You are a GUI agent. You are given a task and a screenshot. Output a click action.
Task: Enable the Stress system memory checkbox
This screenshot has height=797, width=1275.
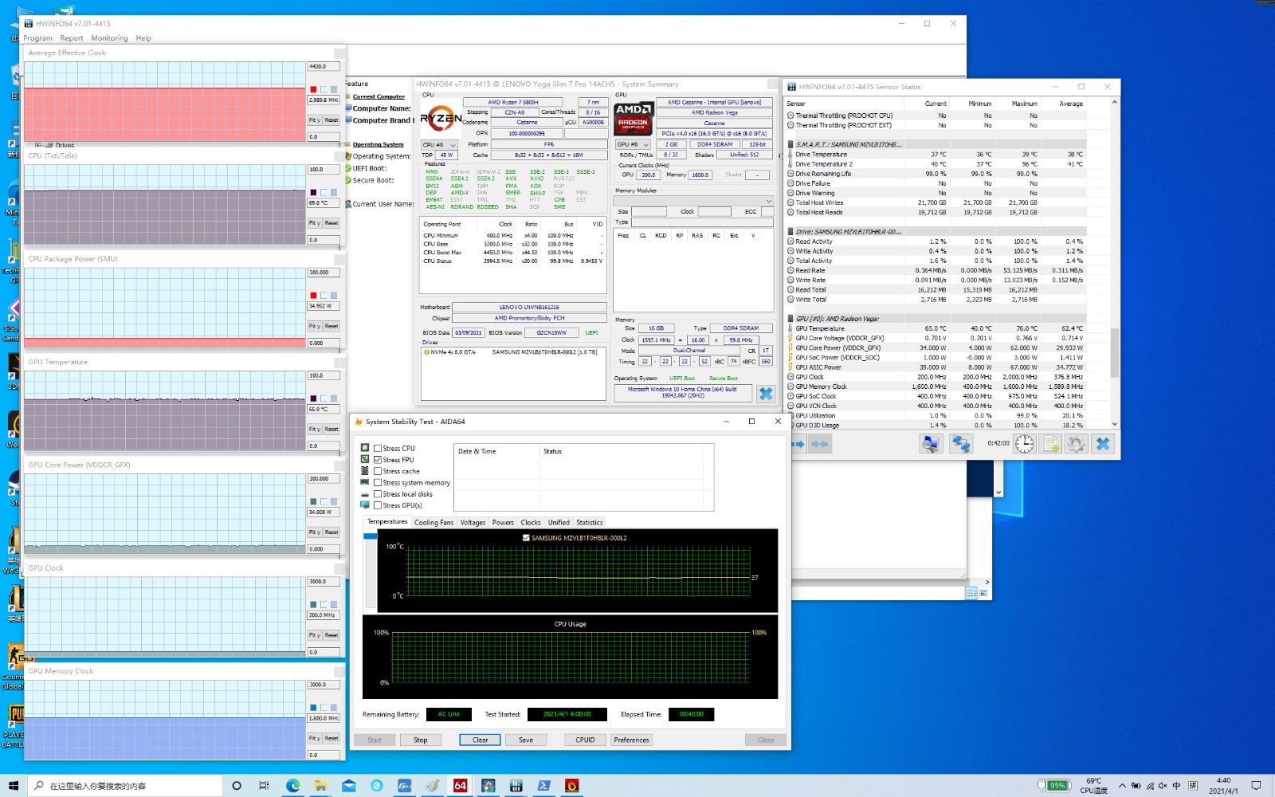click(x=378, y=483)
